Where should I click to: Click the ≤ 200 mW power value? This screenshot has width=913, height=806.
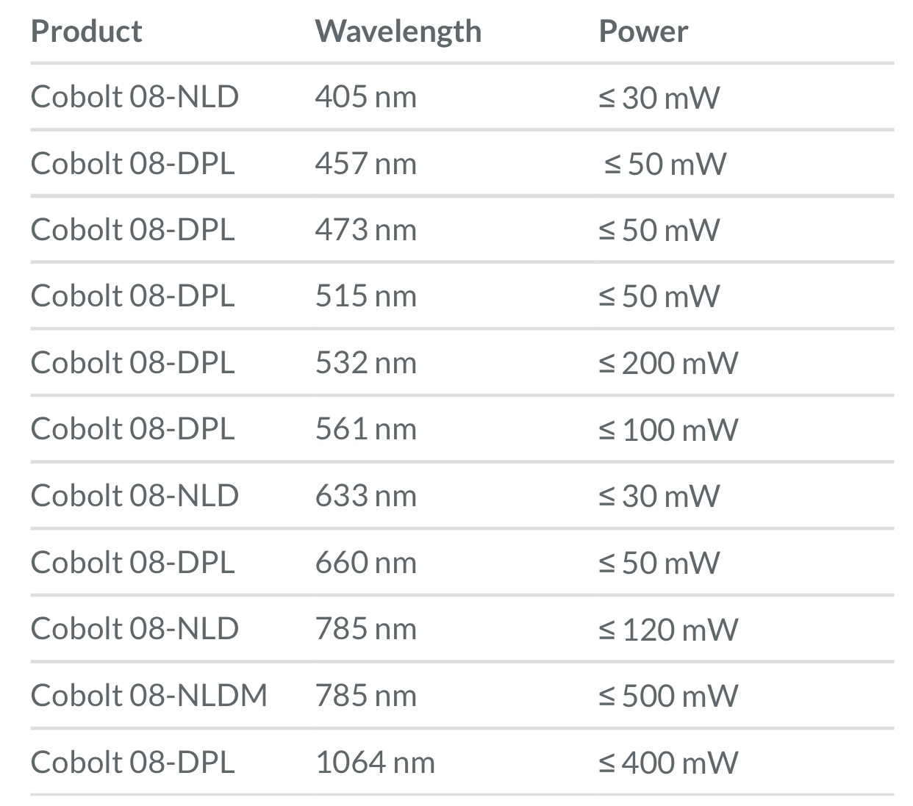point(667,363)
